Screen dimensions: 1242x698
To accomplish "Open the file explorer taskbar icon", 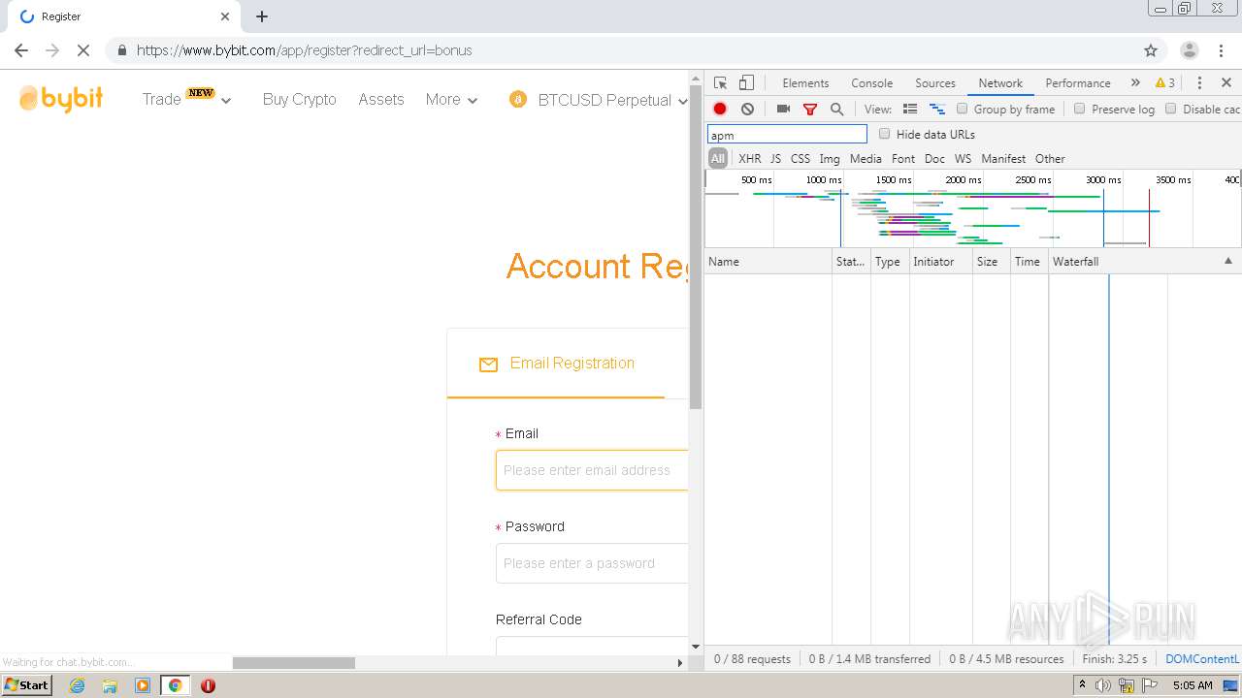I will 110,685.
